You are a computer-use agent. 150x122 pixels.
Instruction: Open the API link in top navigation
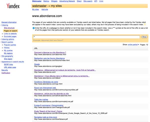coord(96,1)
